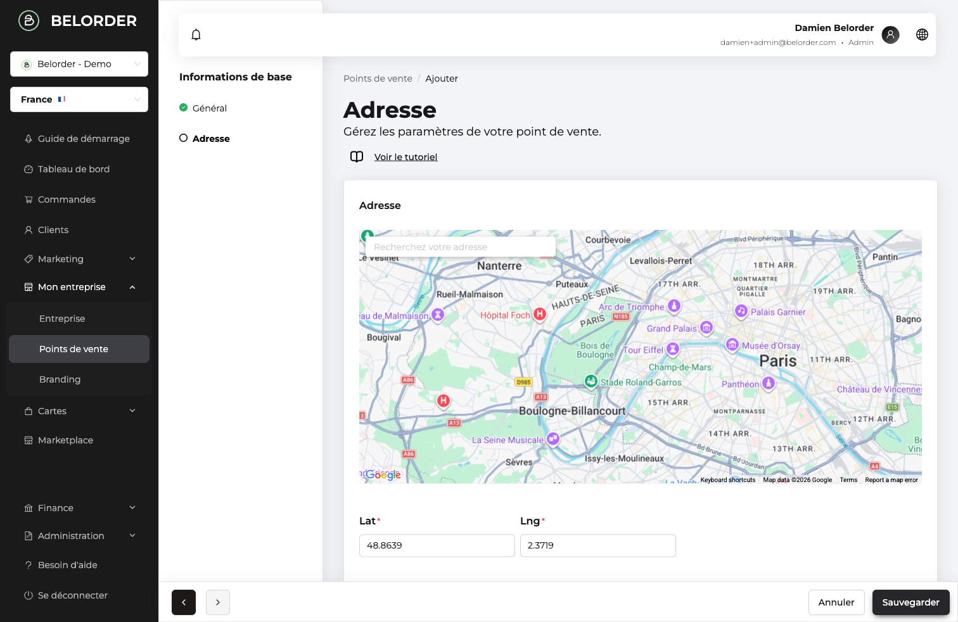Click the user avatar icon
958x622 pixels.
point(890,35)
